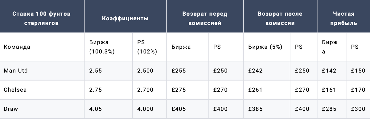This screenshot has height=119, width=370.
Task: Click the Man Utd row label
Action: tap(16, 71)
